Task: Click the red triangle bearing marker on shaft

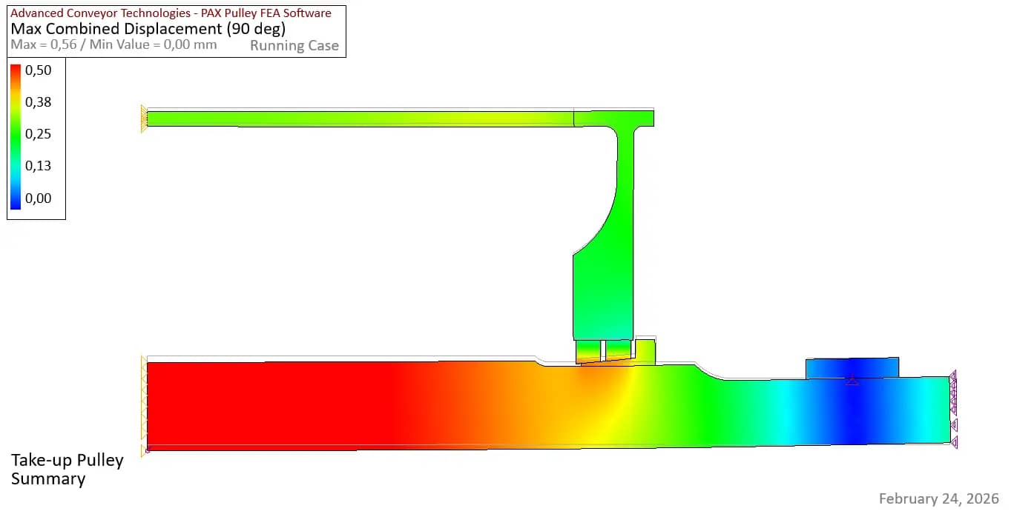Action: (x=852, y=381)
